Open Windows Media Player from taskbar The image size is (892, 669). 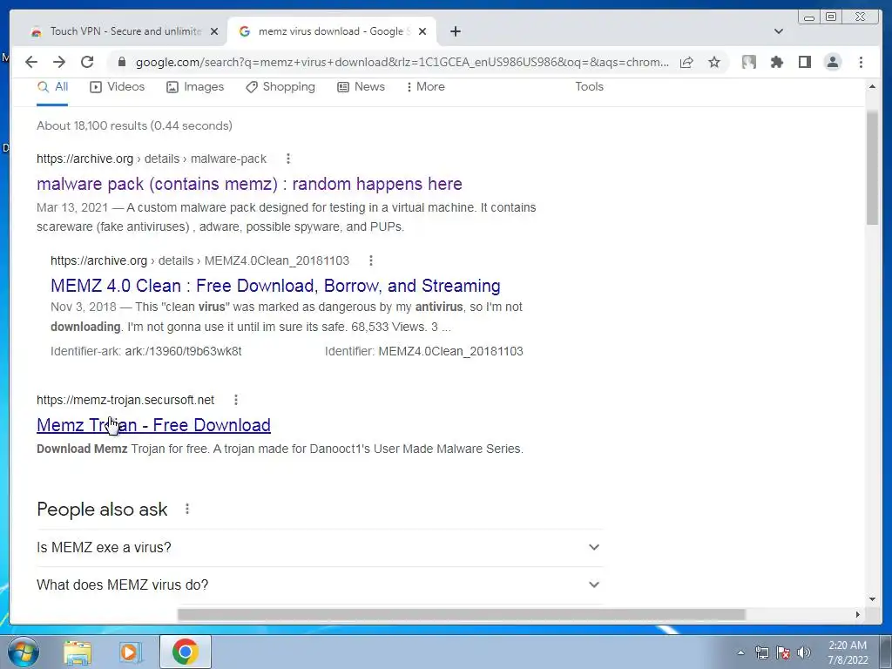[x=131, y=652]
